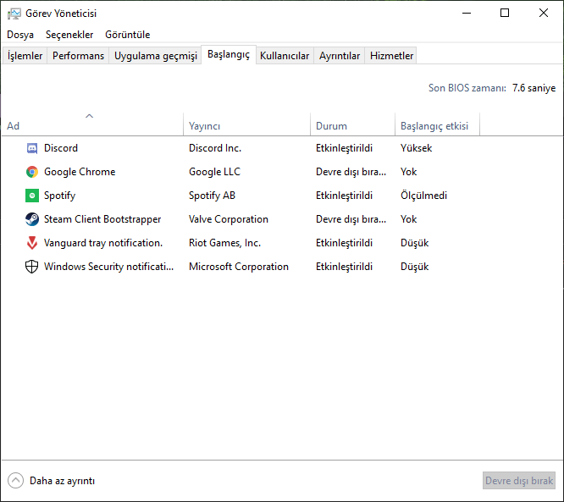Click the Görev Yöneticisi title bar icon
The height and width of the screenshot is (502, 564).
point(14,14)
